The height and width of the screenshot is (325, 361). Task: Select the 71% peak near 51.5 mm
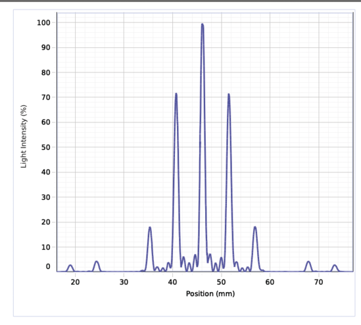click(229, 95)
